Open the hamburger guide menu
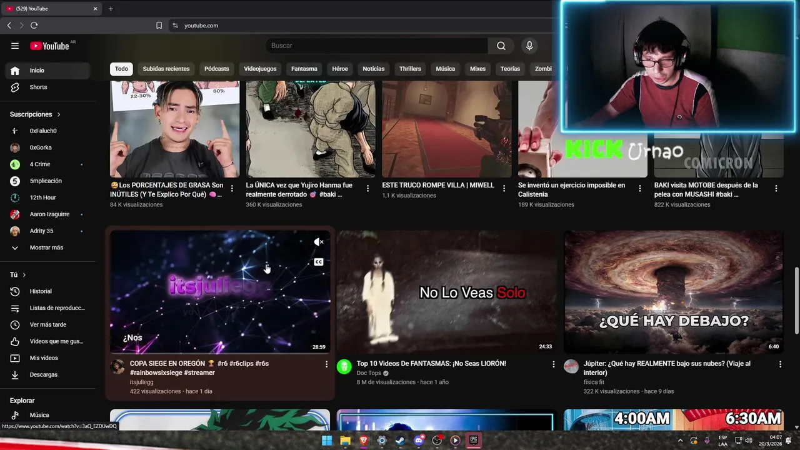Screen dimensions: 800x450 tap(15, 46)
